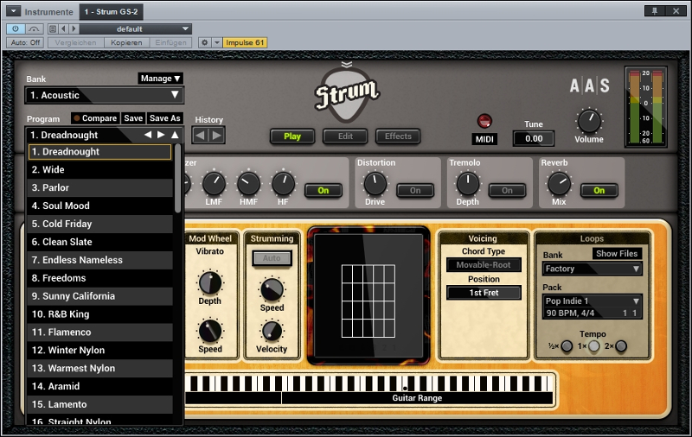Click the Distortion Drive knob
This screenshot has height=437, width=692.
click(x=375, y=184)
